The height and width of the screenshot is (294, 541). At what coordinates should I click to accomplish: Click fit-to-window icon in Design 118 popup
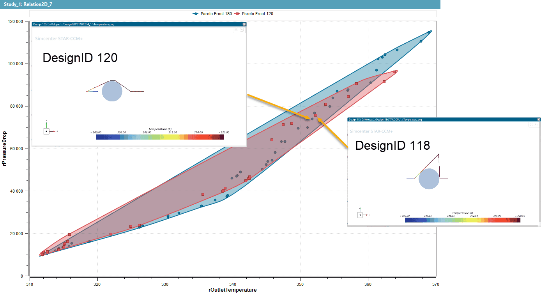pos(530,125)
